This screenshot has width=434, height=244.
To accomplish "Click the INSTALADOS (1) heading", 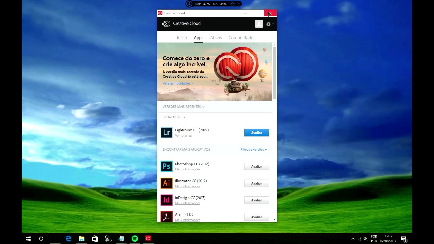I will point(174,117).
